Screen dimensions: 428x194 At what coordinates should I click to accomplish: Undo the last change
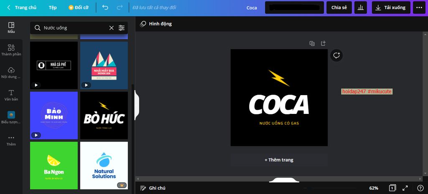tap(105, 8)
